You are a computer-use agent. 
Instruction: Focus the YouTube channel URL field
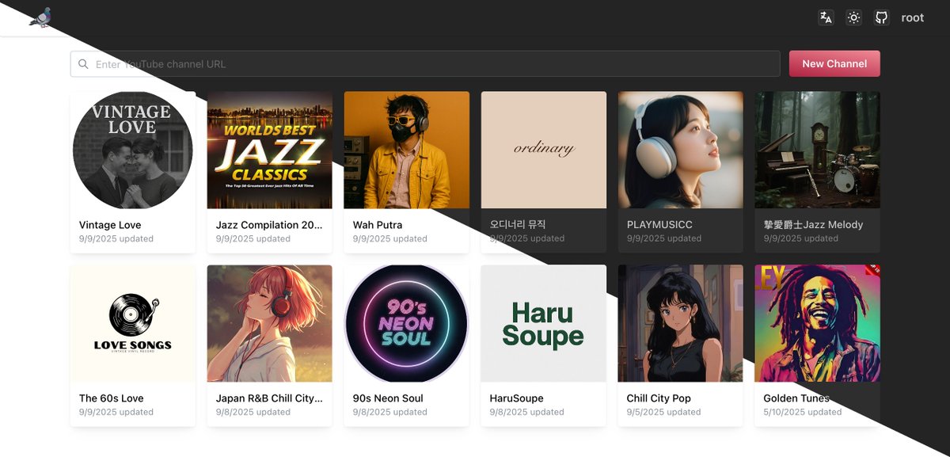[427, 64]
